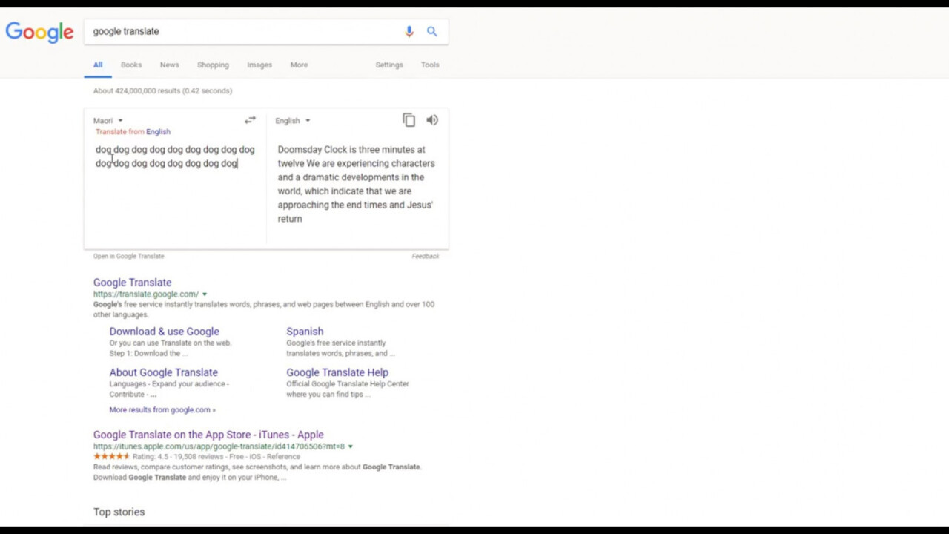Open the More search menu
The width and height of the screenshot is (949, 534).
pos(299,65)
